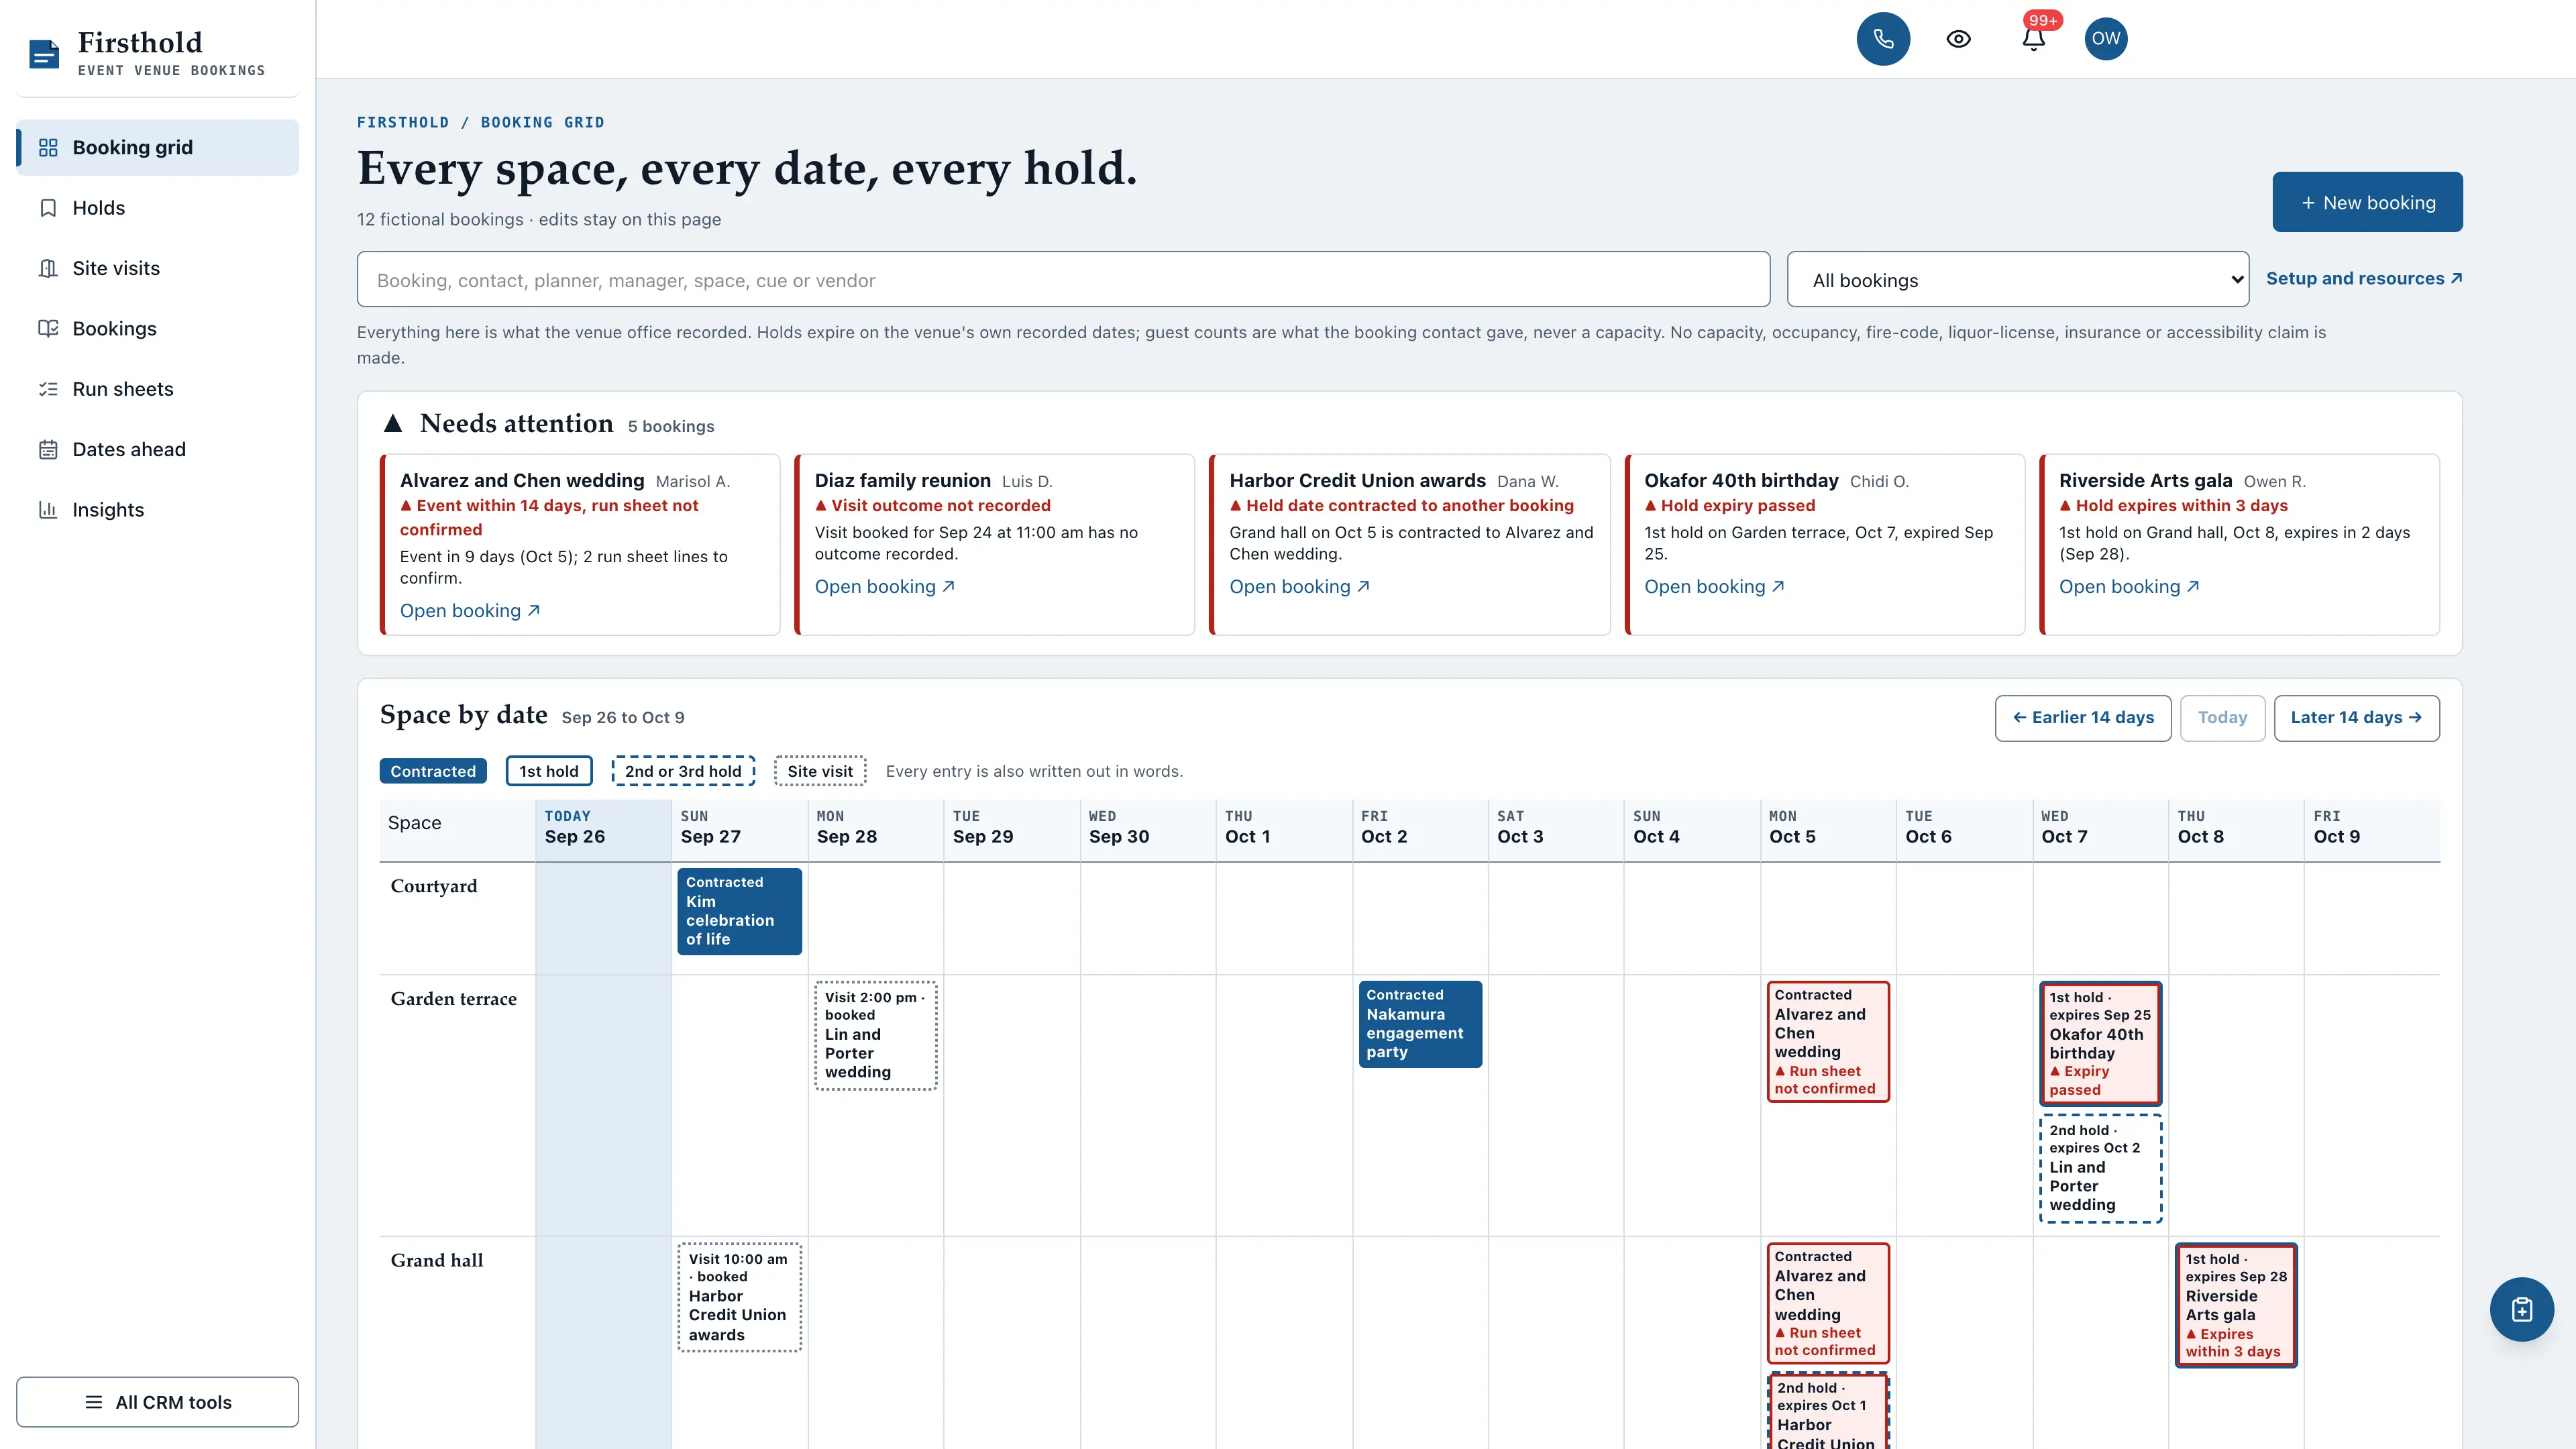Open booking for Riverside Arts gala
This screenshot has width=2576, height=1449.
tap(2129, 587)
